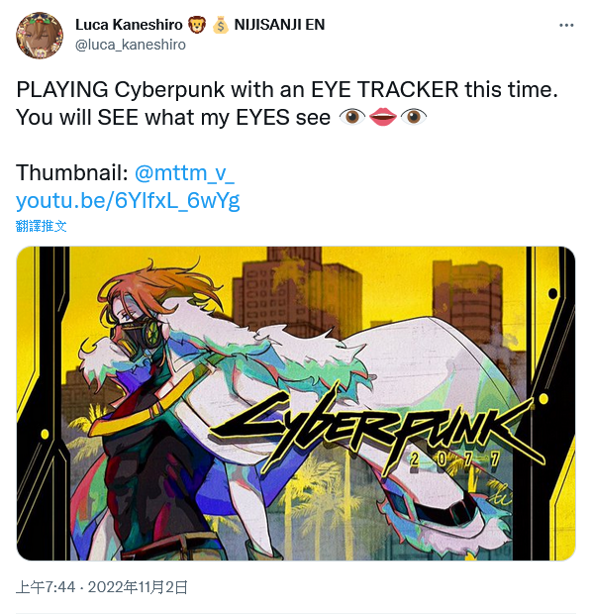Click the NIJISANJI EN text in the header
Viewport: 592px width, 614px height.
pyautogui.click(x=279, y=25)
